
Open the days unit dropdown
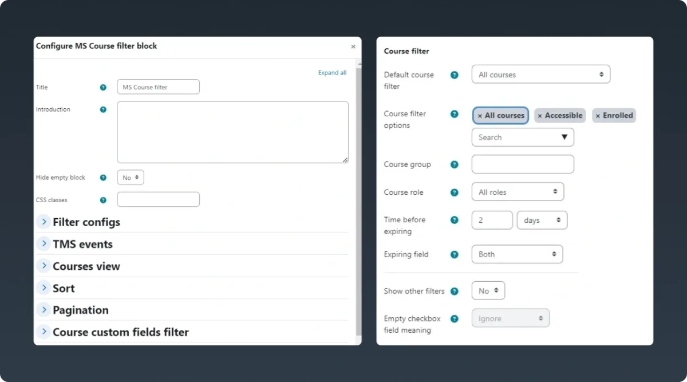(542, 220)
